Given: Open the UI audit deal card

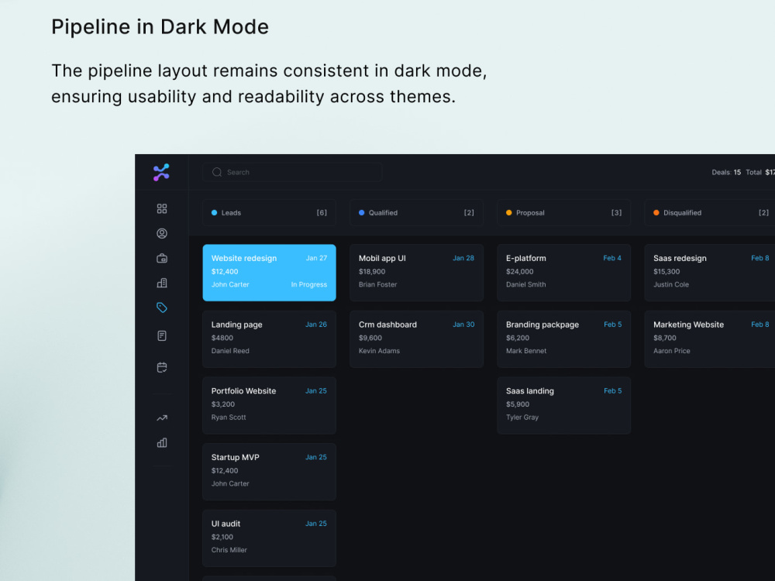Looking at the screenshot, I should [270, 538].
